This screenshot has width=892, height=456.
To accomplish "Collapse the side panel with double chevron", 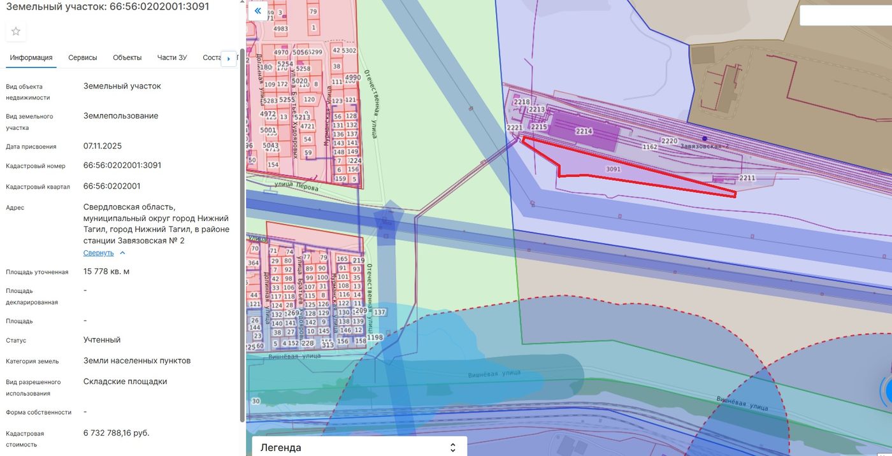I will [257, 11].
